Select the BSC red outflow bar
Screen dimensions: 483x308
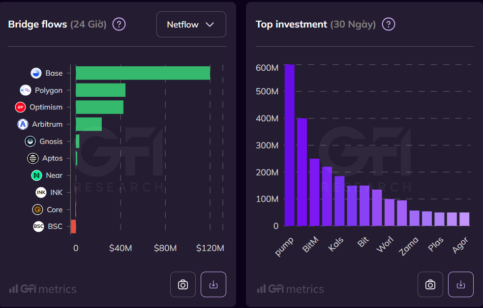73,226
